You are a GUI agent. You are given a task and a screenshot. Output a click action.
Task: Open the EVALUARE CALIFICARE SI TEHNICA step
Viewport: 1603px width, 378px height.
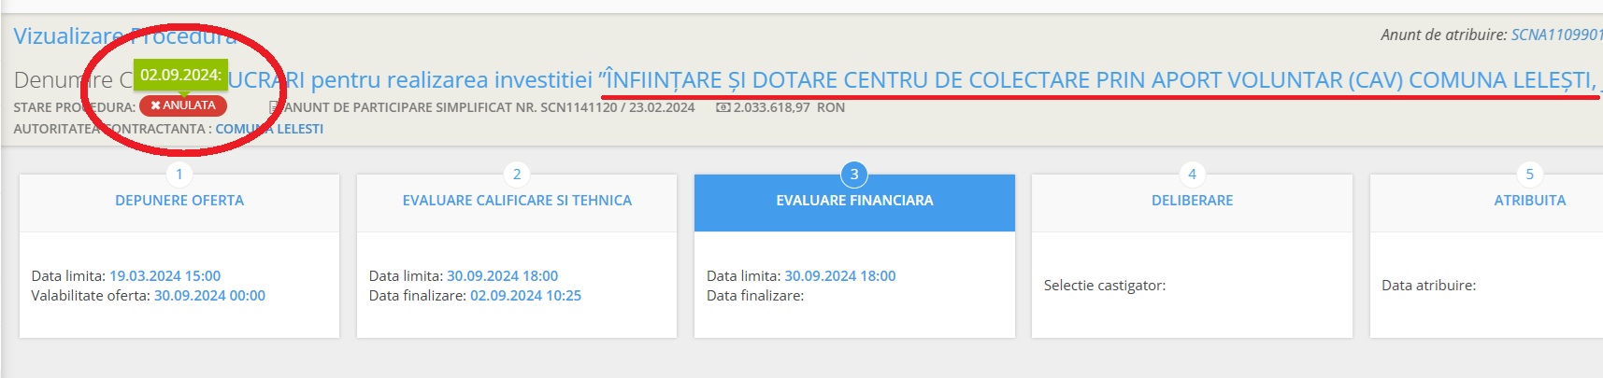coord(517,201)
